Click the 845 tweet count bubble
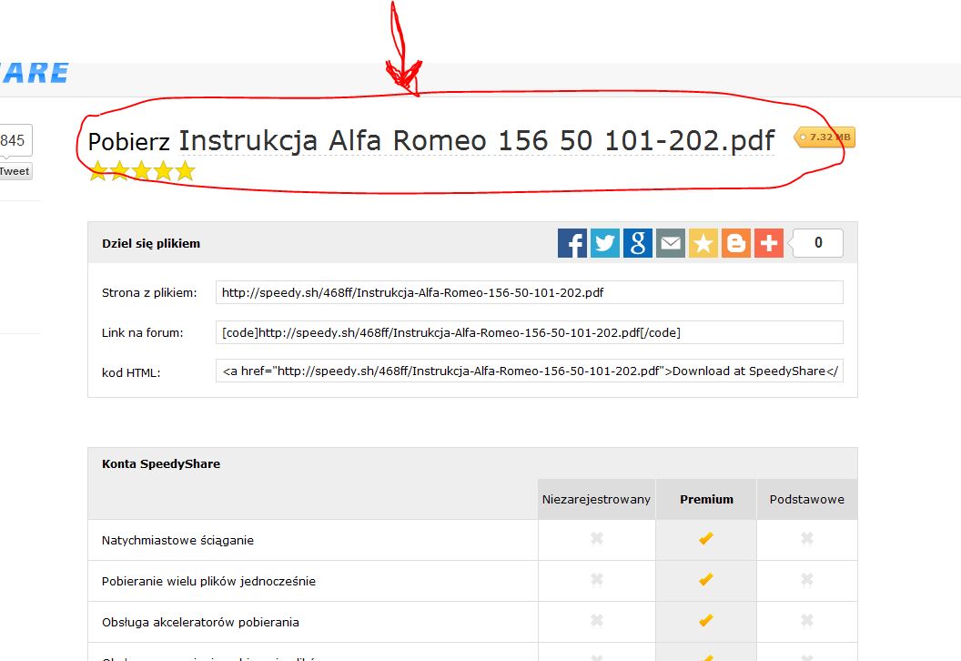The image size is (961, 661). pos(15,140)
